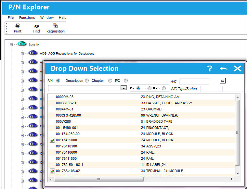Select part number 00033108-11
247x189 pixels.
pyautogui.click(x=66, y=103)
